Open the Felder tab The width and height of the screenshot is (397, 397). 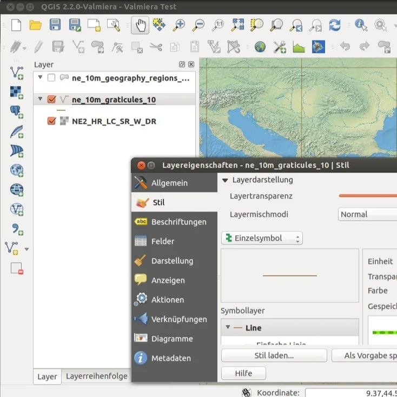tap(174, 241)
